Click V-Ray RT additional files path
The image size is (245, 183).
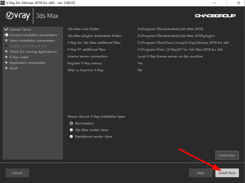pos(180,50)
